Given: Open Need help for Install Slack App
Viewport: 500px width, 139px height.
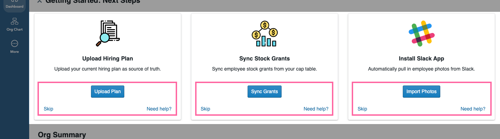Looking at the screenshot, I should (x=473, y=109).
